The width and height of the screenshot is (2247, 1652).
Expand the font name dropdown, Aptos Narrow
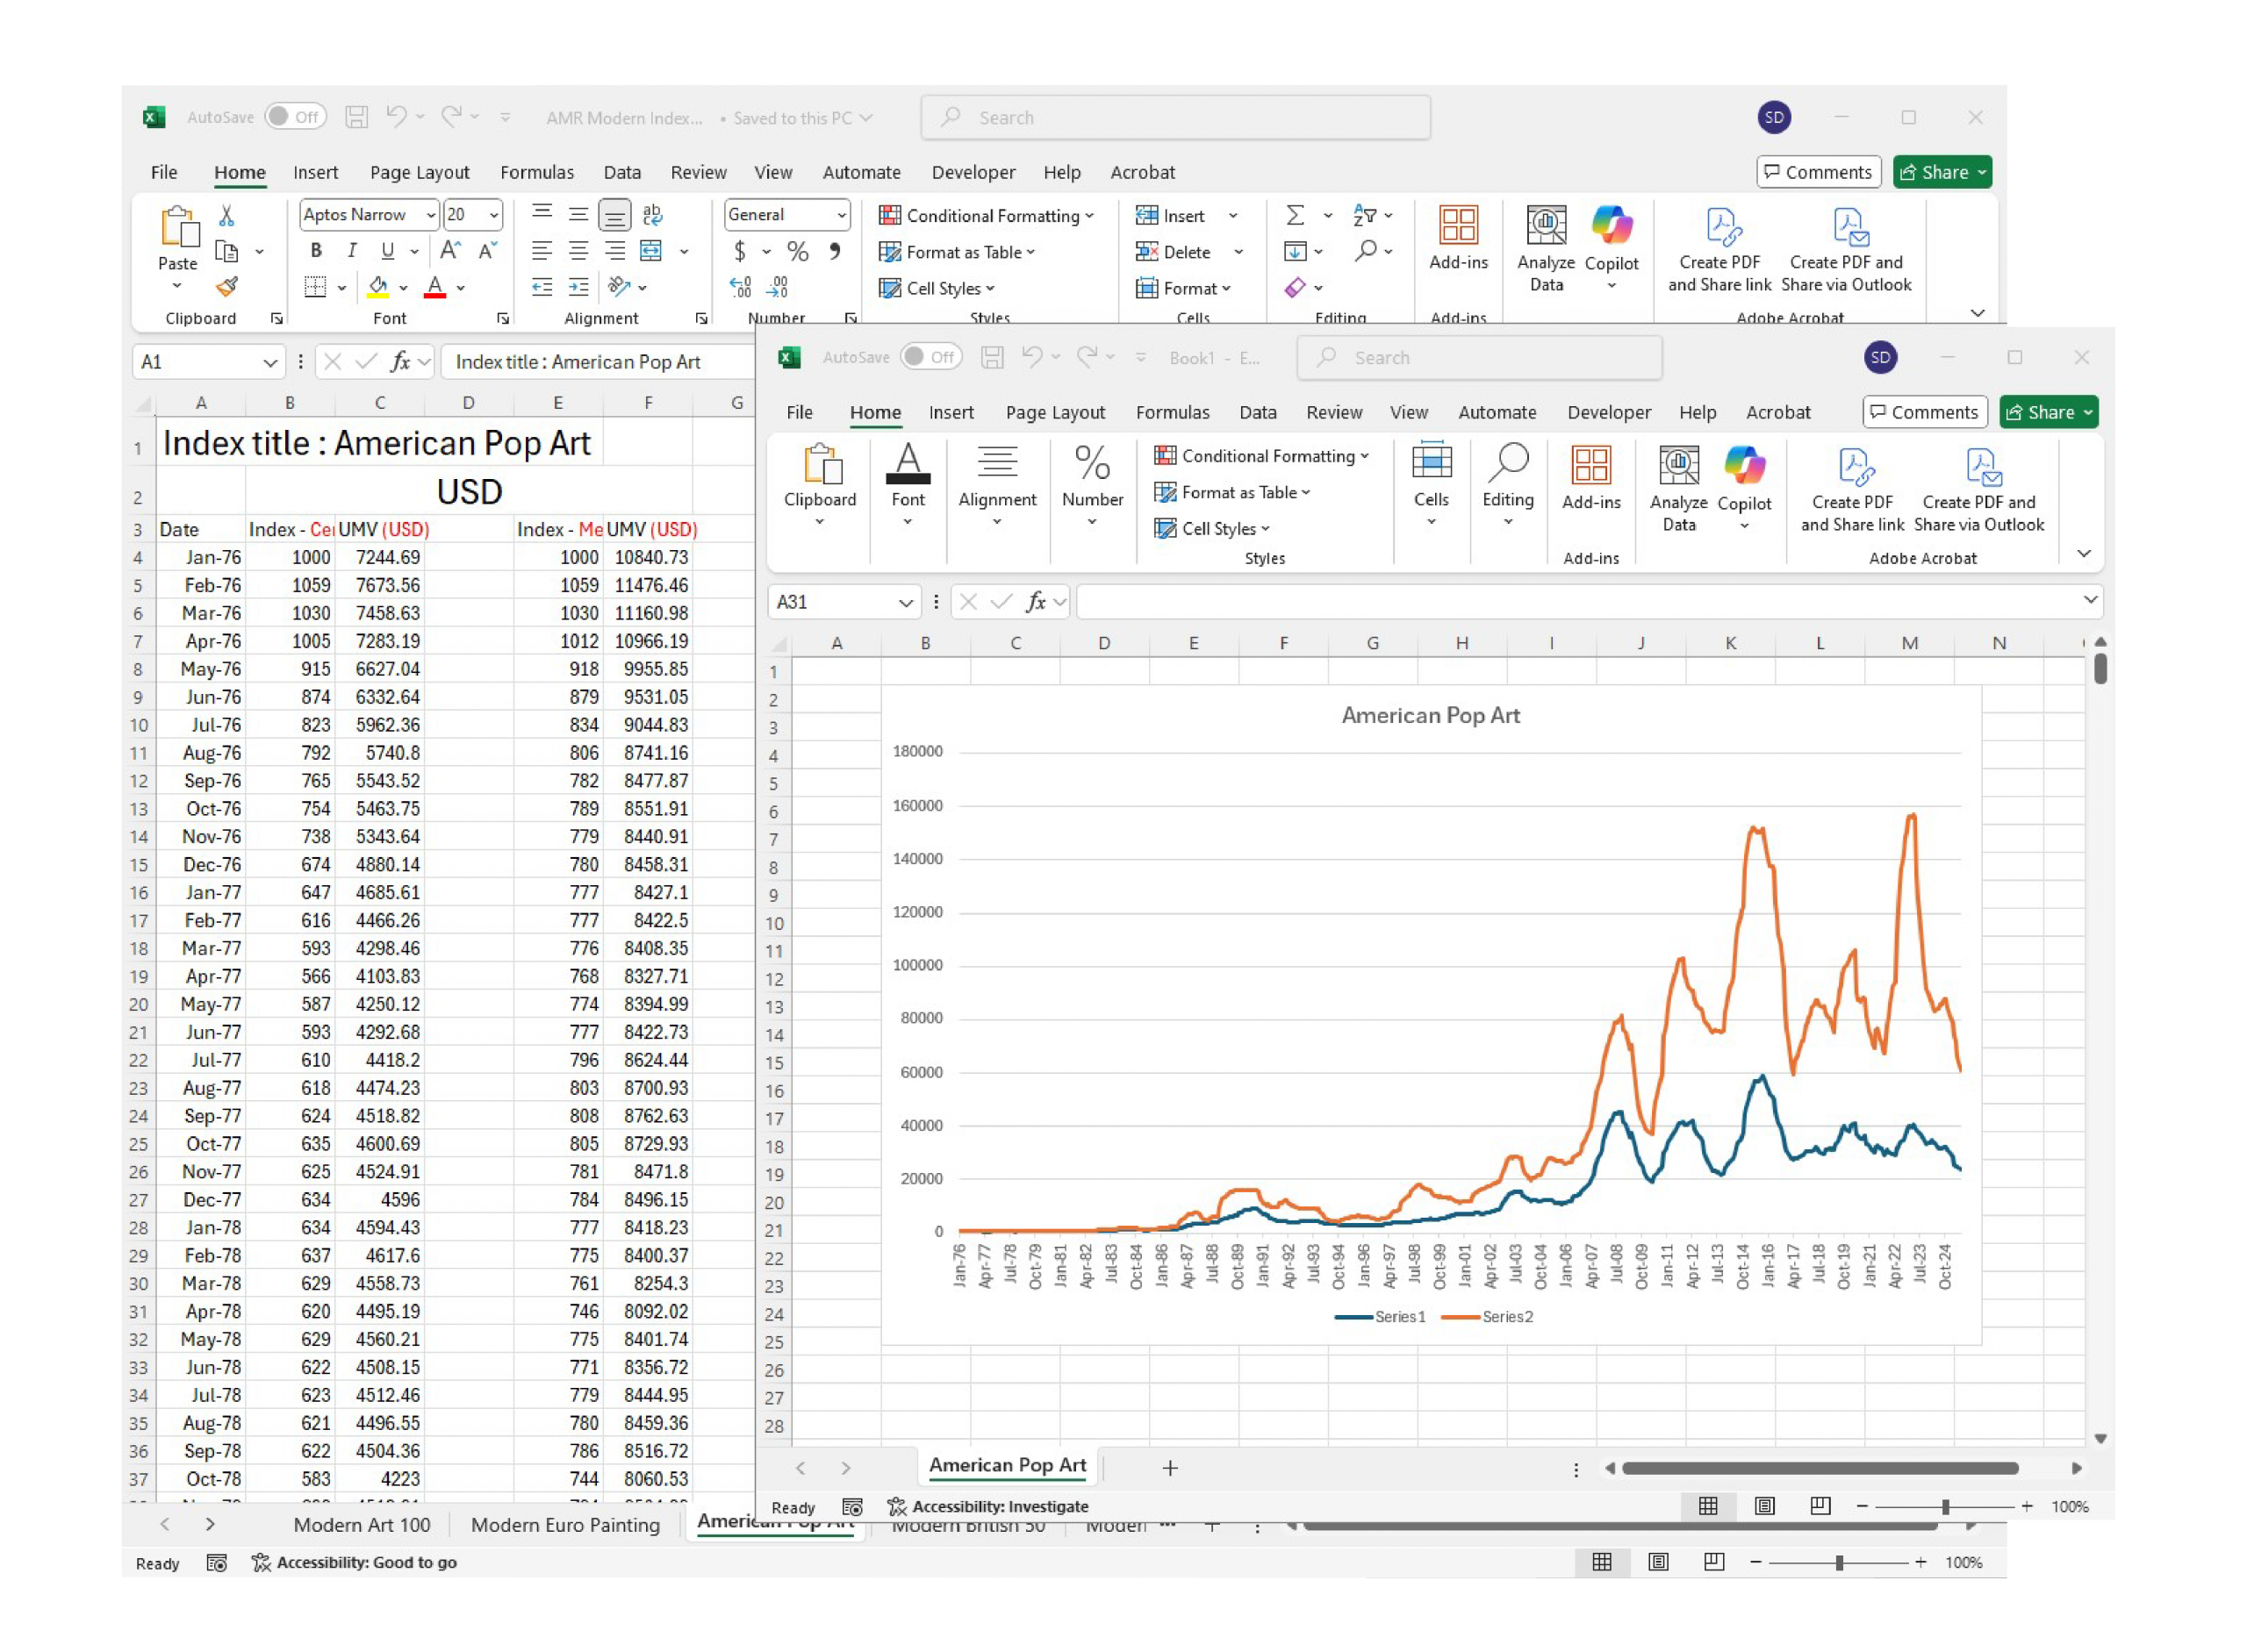431,215
